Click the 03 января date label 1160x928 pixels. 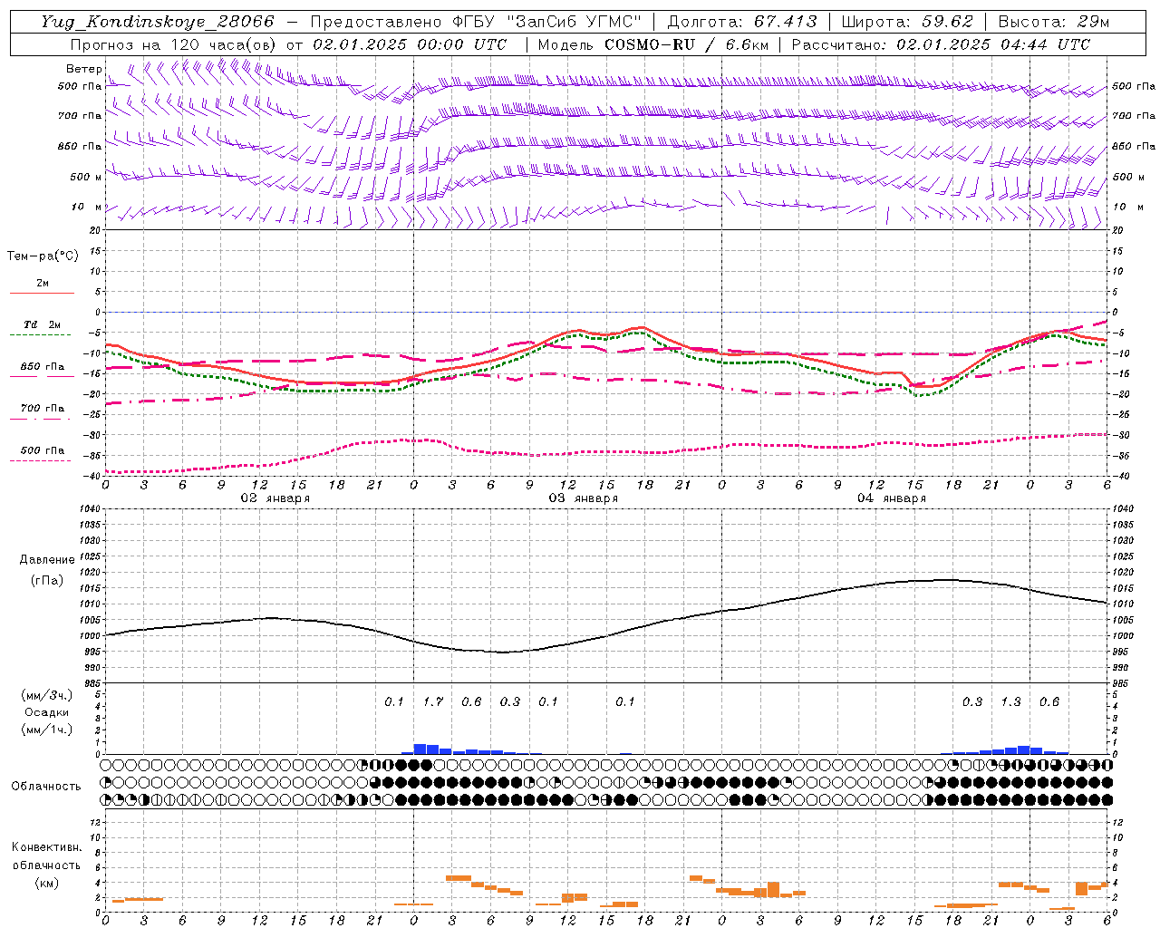[584, 498]
